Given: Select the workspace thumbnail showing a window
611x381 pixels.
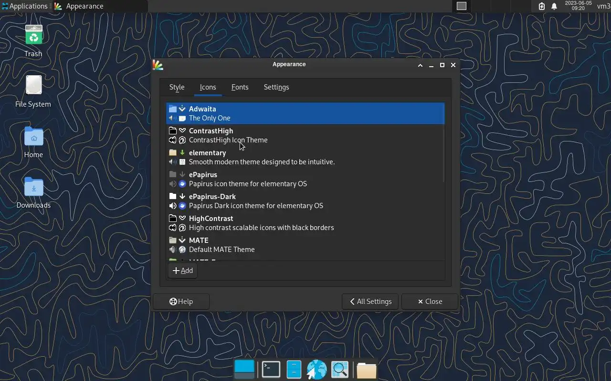Looking at the screenshot, I should click(x=462, y=6).
